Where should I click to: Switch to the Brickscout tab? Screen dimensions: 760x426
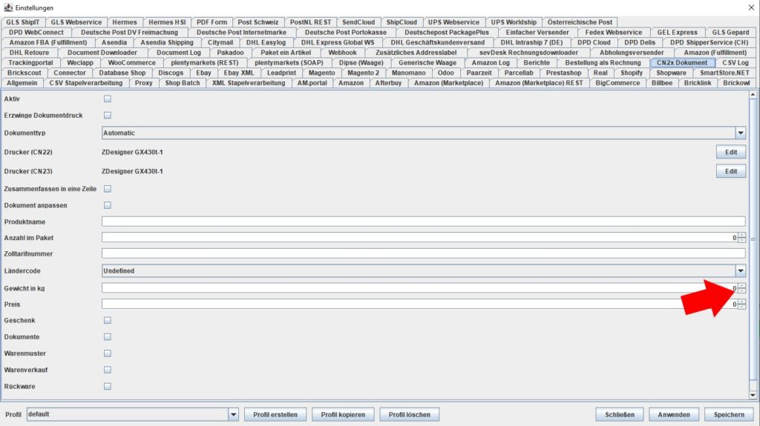point(24,73)
